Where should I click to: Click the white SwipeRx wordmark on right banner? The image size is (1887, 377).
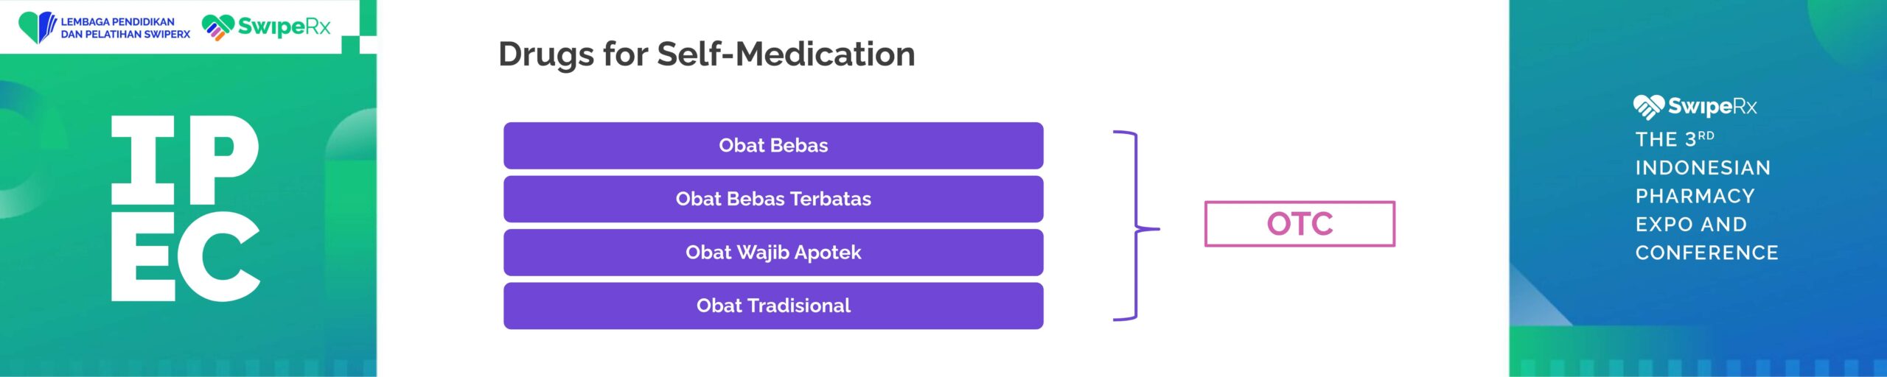click(1712, 107)
